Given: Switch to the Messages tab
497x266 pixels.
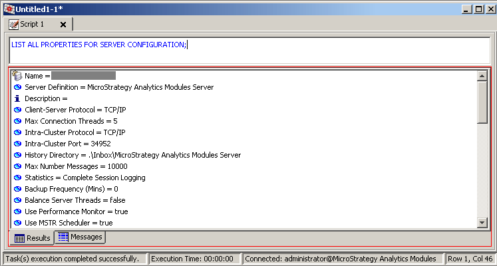Looking at the screenshot, I should tap(81, 237).
